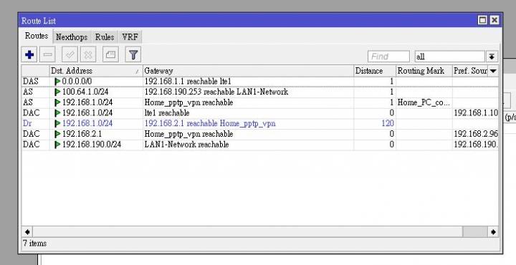
Task: Select the 192.168.2.1 route row
Action: pyautogui.click(x=260, y=134)
